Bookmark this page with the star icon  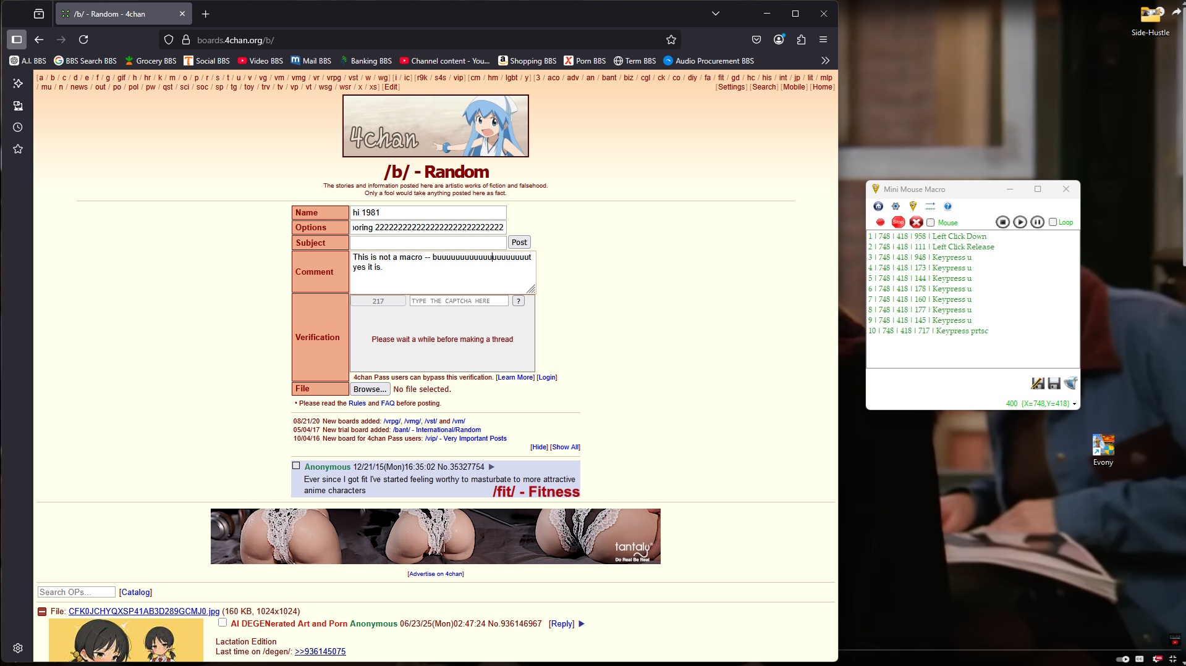click(671, 40)
